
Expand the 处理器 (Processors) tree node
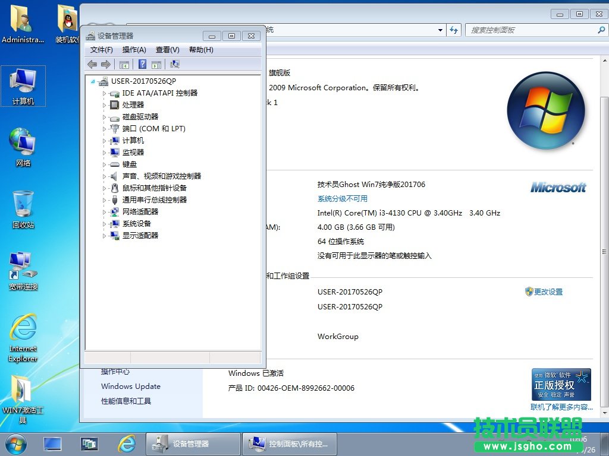pos(104,104)
